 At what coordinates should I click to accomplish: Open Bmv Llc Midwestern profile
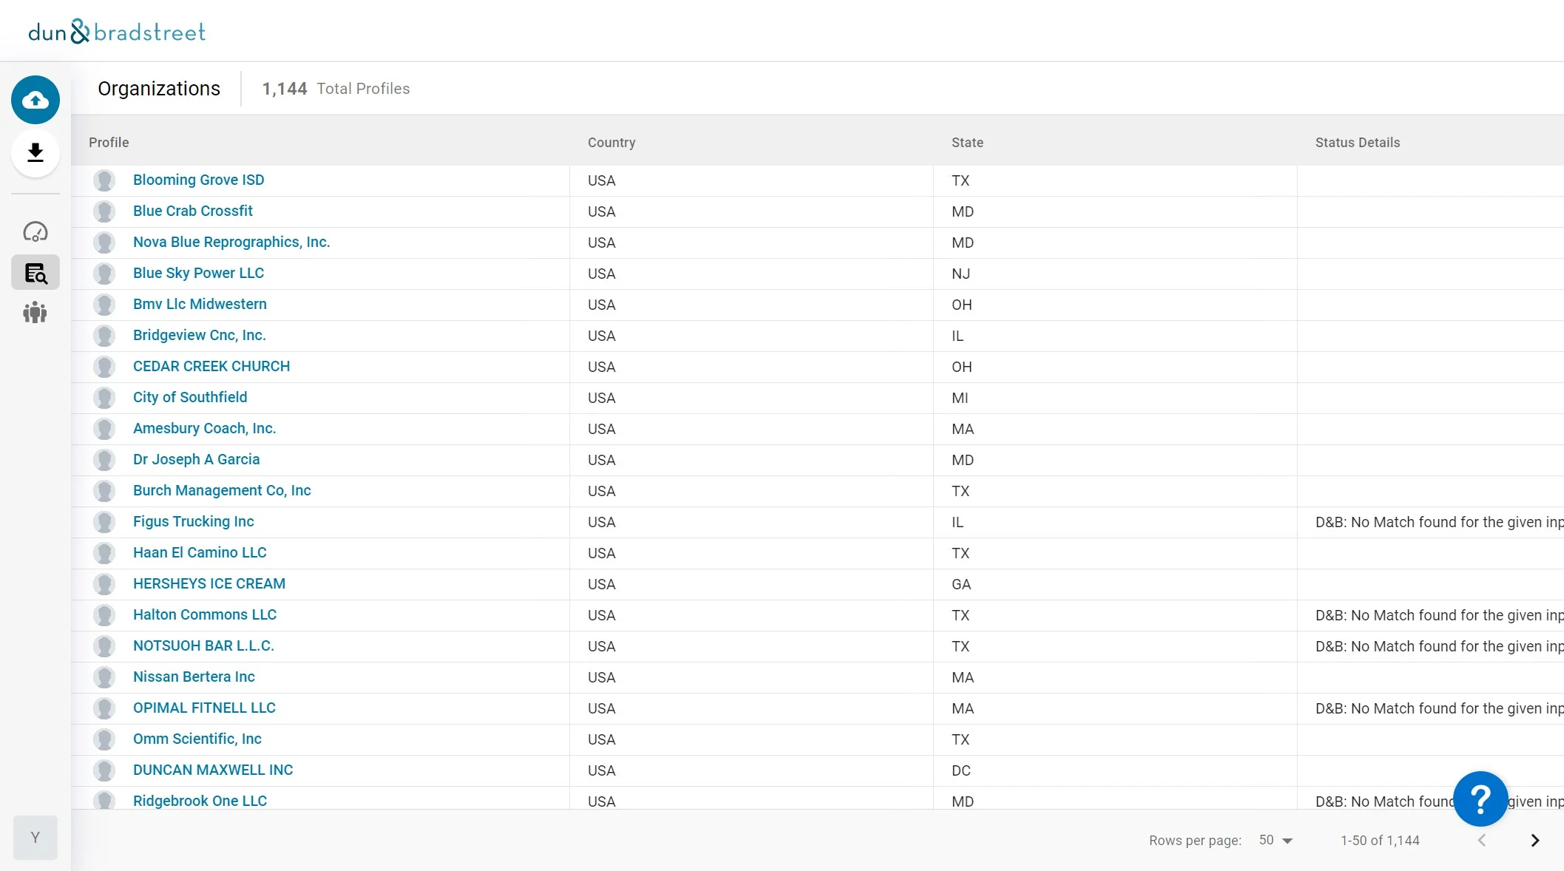tap(200, 305)
